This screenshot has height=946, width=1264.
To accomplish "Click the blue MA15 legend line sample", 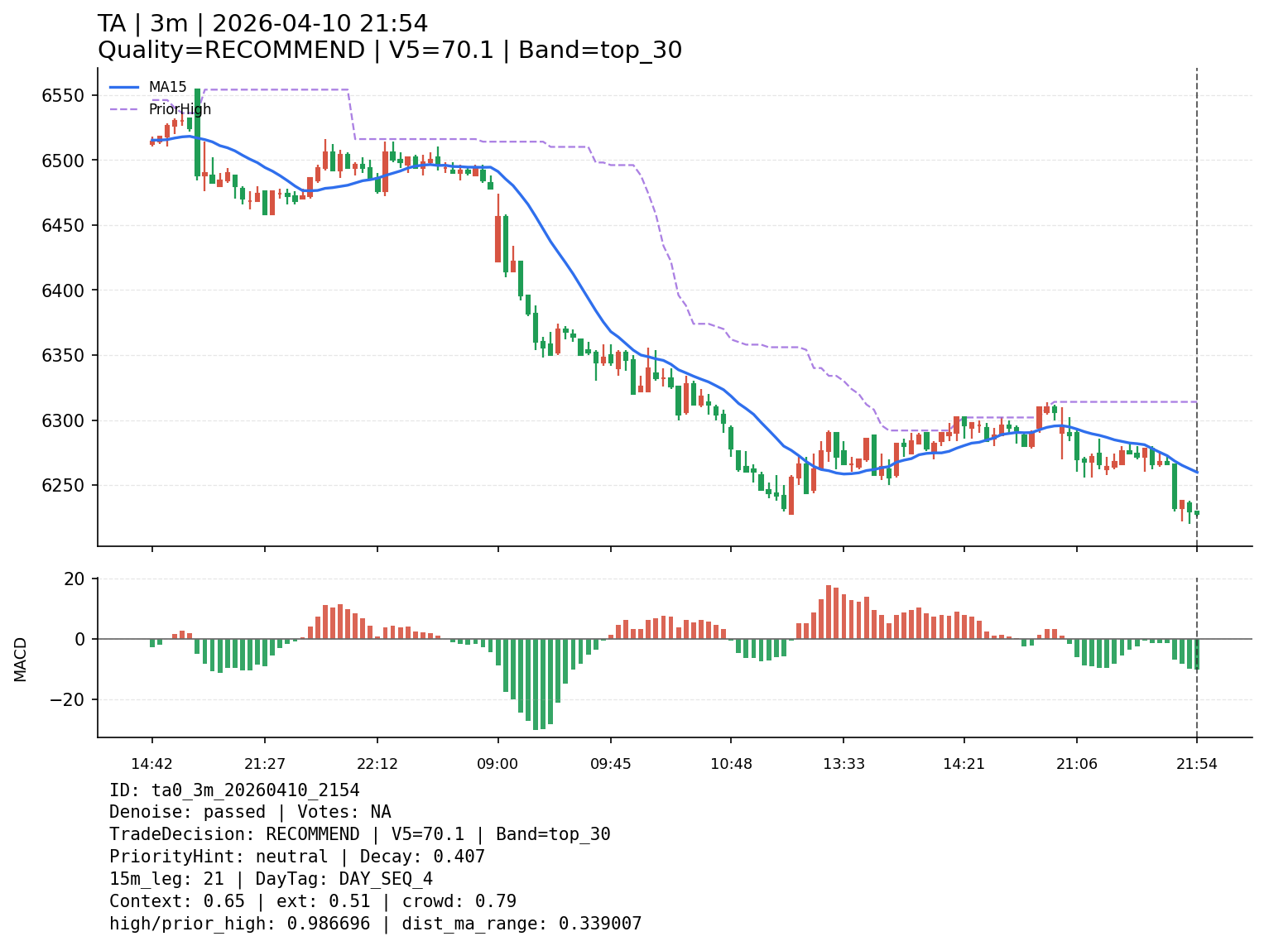I will [x=124, y=87].
